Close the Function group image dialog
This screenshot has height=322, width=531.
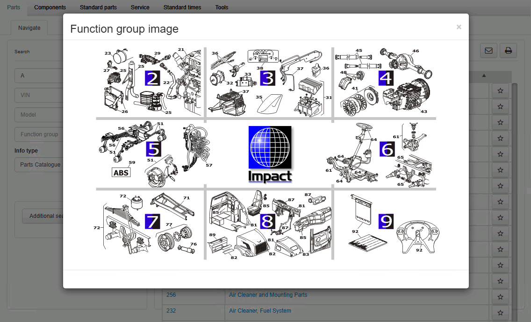[x=459, y=27]
